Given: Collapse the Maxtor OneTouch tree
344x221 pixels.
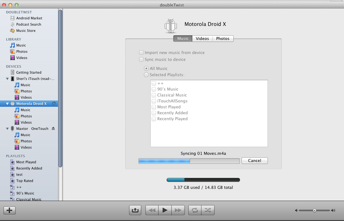Looking at the screenshot, I should tap(7, 129).
